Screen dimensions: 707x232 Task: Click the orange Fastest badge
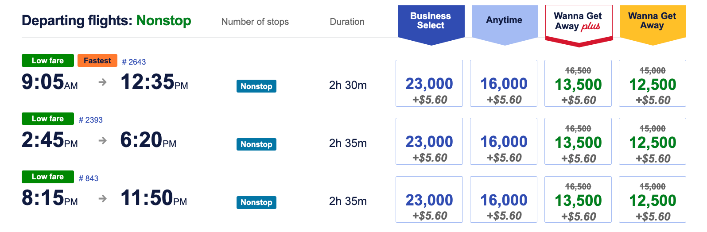tap(97, 61)
